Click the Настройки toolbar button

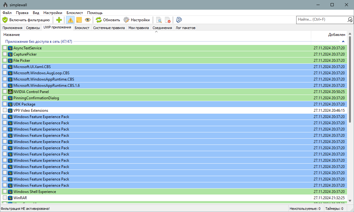(137, 20)
